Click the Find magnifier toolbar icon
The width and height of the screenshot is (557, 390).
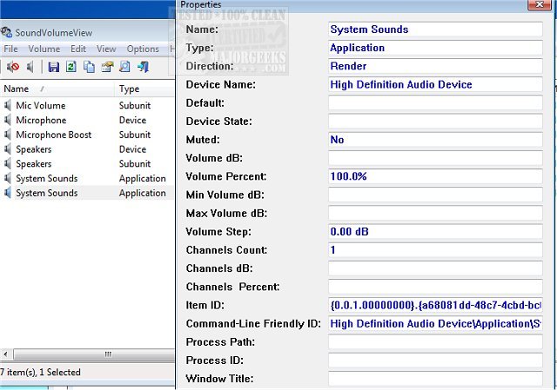[x=124, y=67]
